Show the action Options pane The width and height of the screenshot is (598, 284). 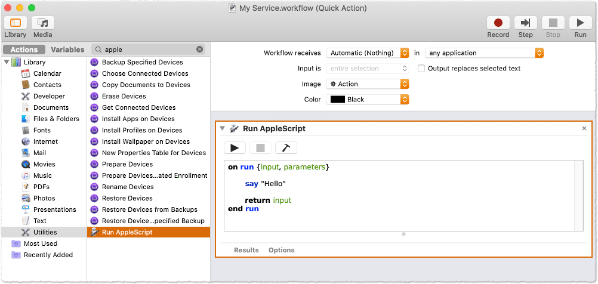(282, 250)
